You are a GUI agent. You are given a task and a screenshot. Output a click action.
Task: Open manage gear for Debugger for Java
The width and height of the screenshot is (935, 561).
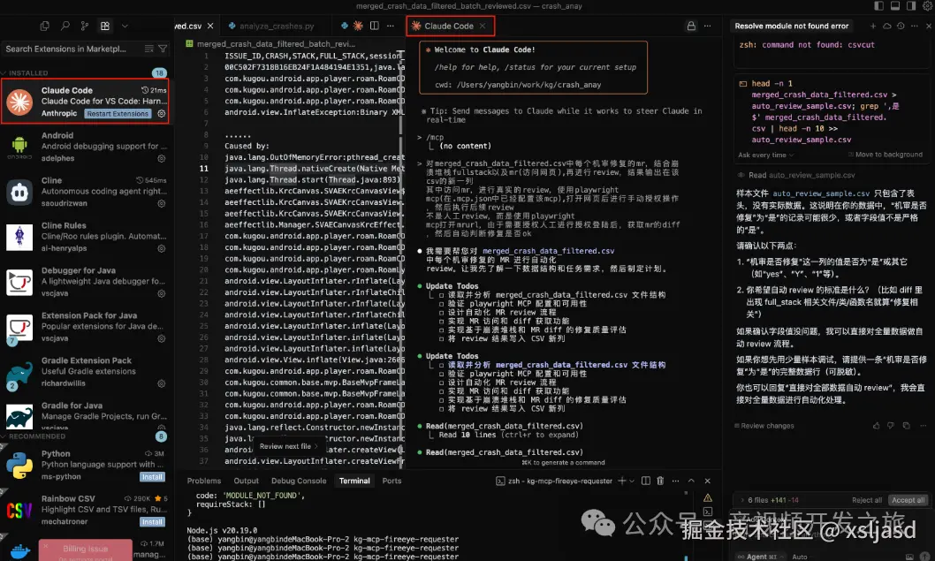(x=161, y=293)
